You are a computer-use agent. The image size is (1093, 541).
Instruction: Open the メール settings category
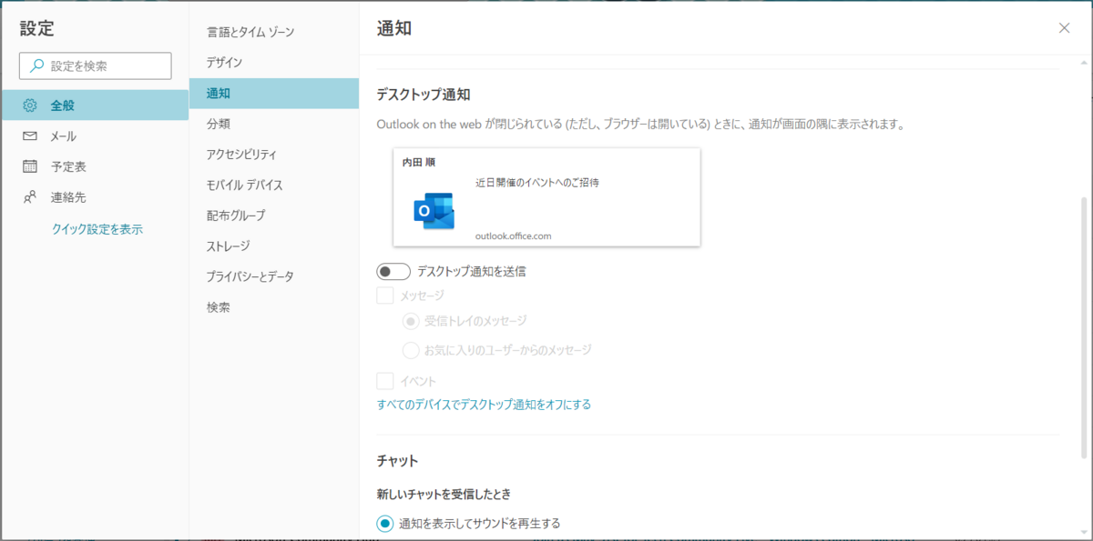[x=95, y=136]
